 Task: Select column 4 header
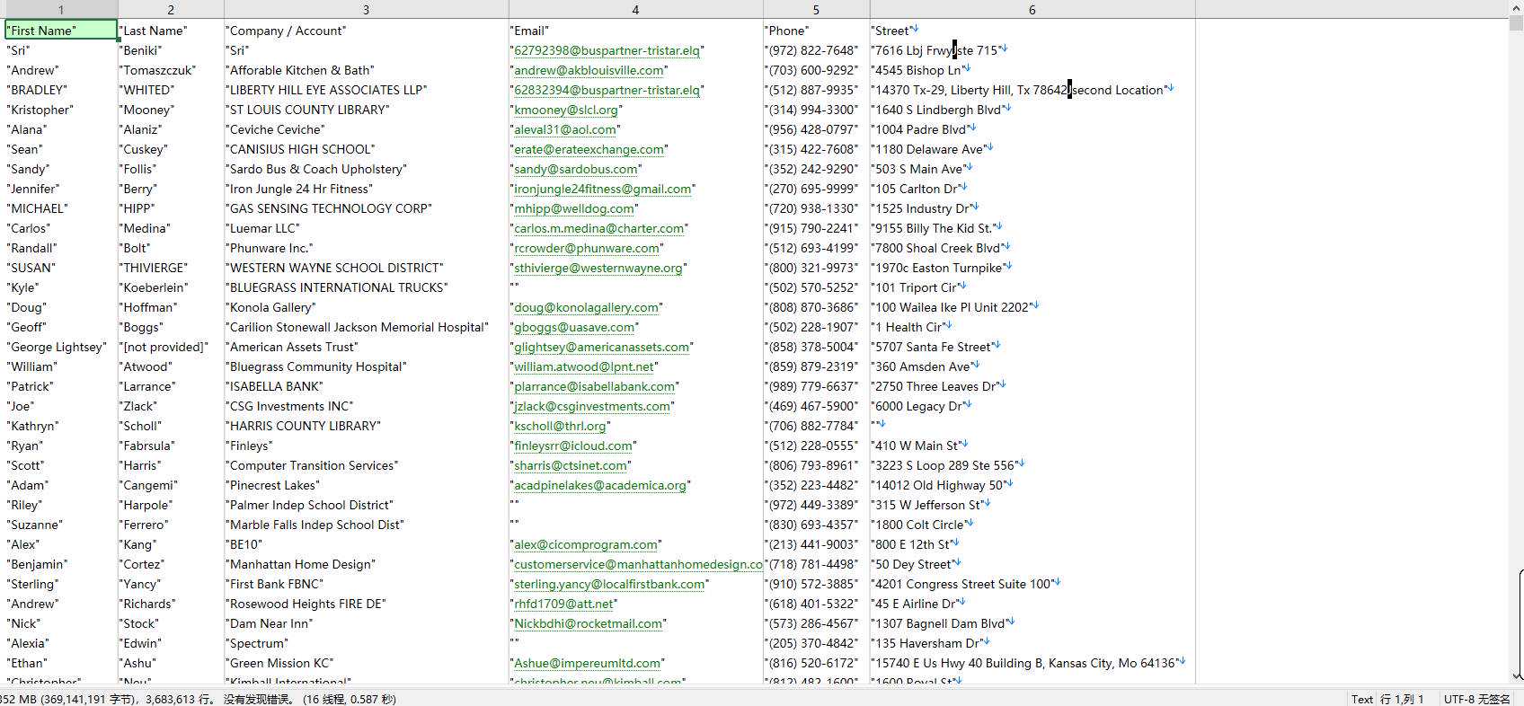coord(635,9)
